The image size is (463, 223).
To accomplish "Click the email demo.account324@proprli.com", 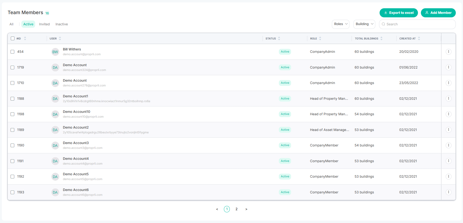I will point(84,70).
